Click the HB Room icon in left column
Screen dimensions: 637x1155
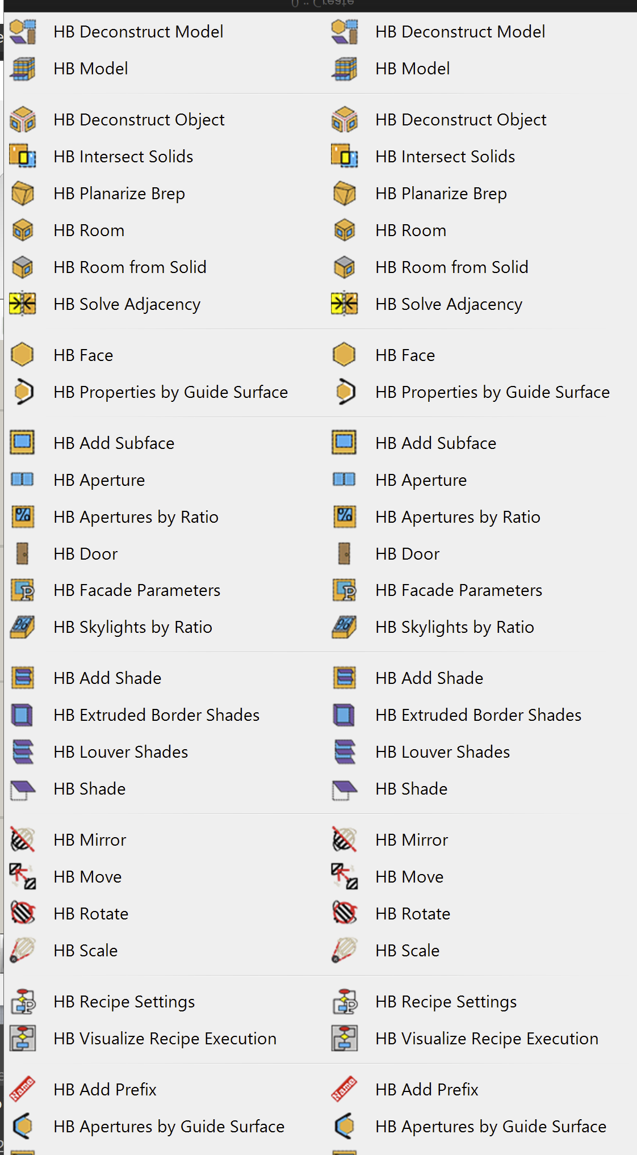point(23,230)
